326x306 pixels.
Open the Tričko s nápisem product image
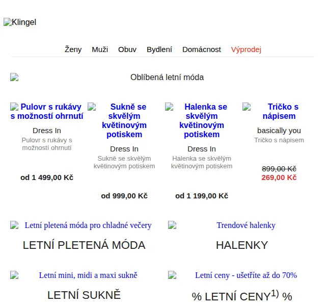coord(247,107)
